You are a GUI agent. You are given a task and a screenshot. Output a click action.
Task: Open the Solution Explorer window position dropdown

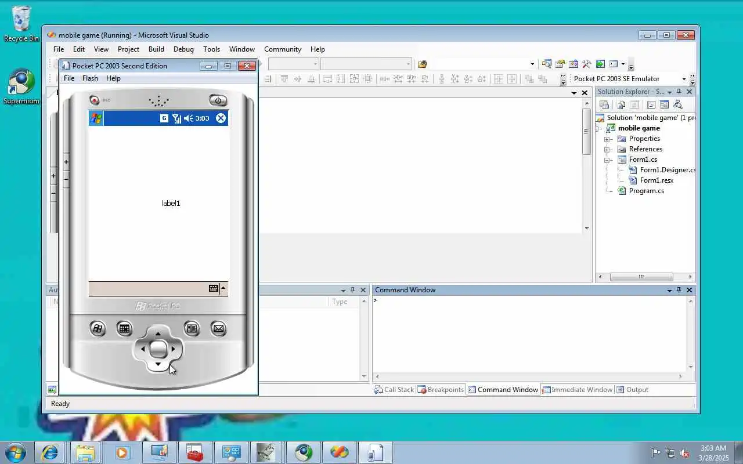[x=669, y=92]
